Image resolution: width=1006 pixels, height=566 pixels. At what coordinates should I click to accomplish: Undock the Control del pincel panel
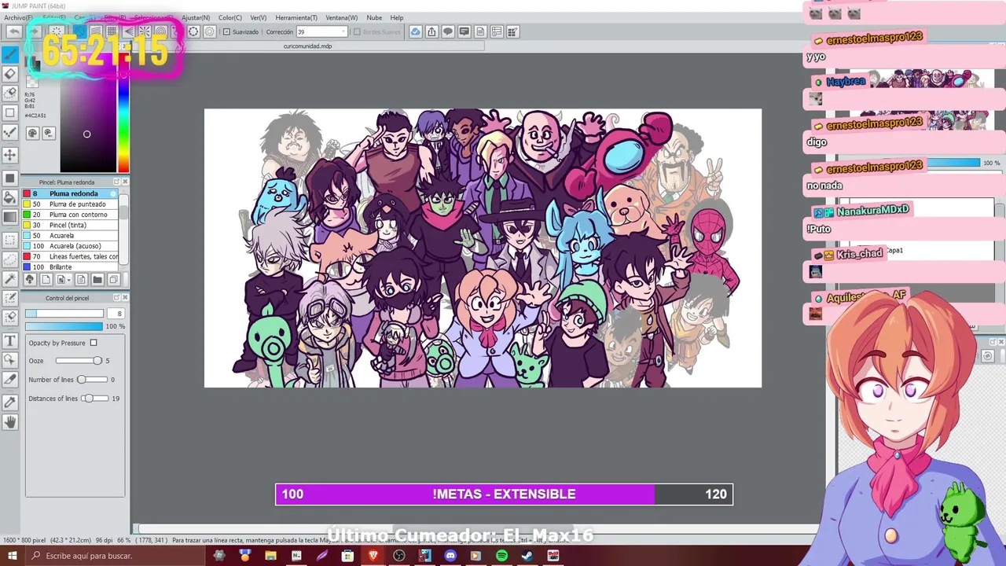click(x=116, y=297)
